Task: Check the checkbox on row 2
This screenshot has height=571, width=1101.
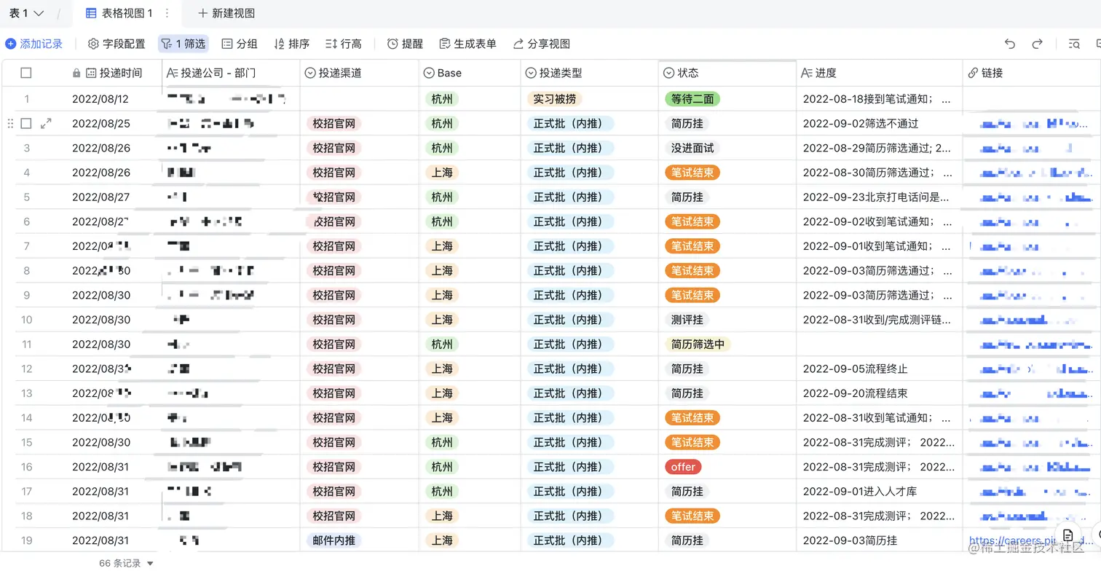Action: tap(26, 123)
